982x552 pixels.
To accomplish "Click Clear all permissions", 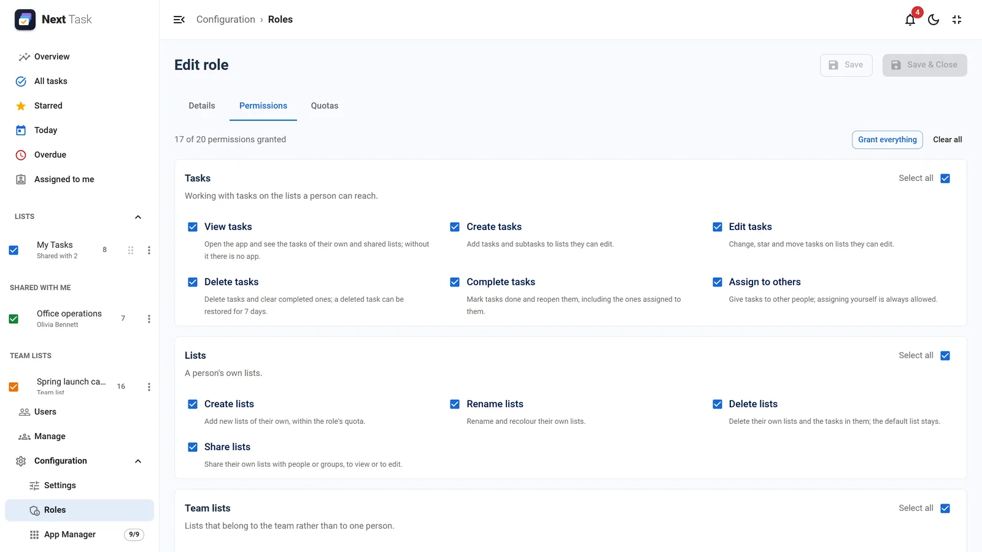I will pos(948,140).
